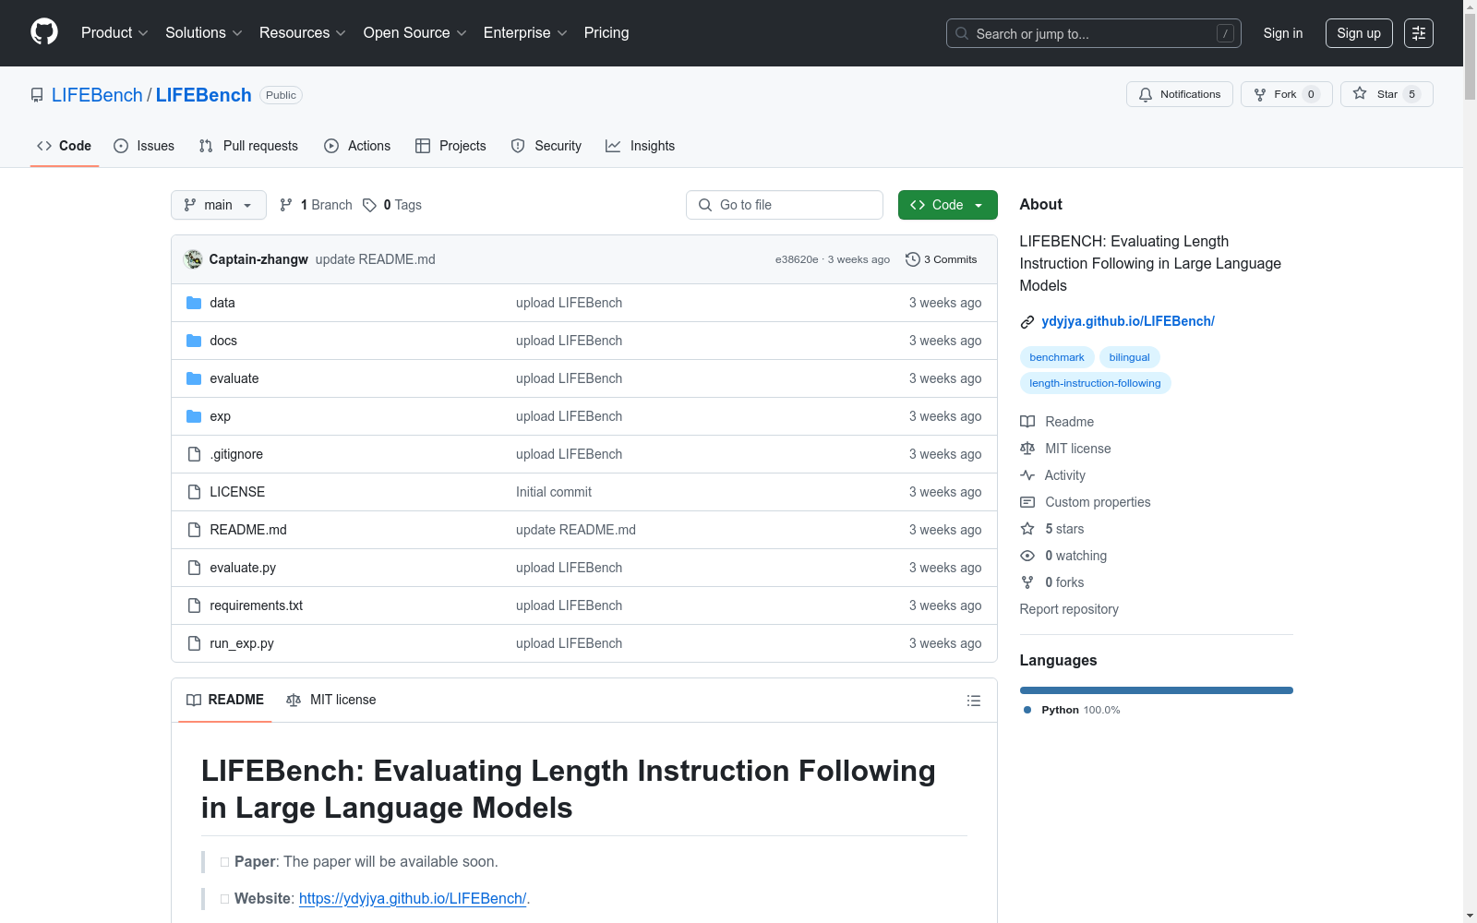Click the benchmark topic tag
Image resolution: width=1477 pixels, height=923 pixels.
[x=1057, y=357]
